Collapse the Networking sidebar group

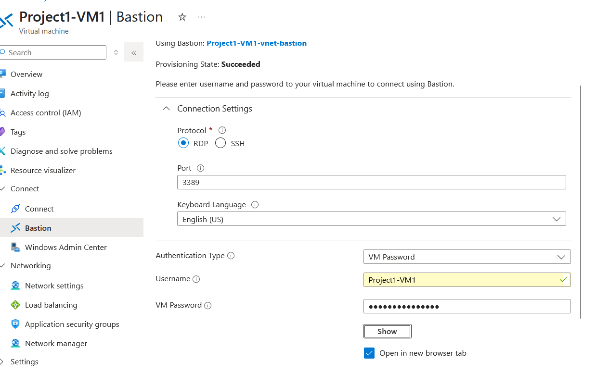(x=2, y=266)
